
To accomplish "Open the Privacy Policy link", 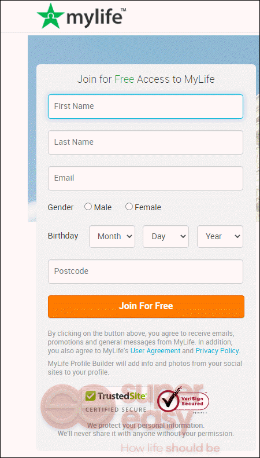I will [217, 351].
